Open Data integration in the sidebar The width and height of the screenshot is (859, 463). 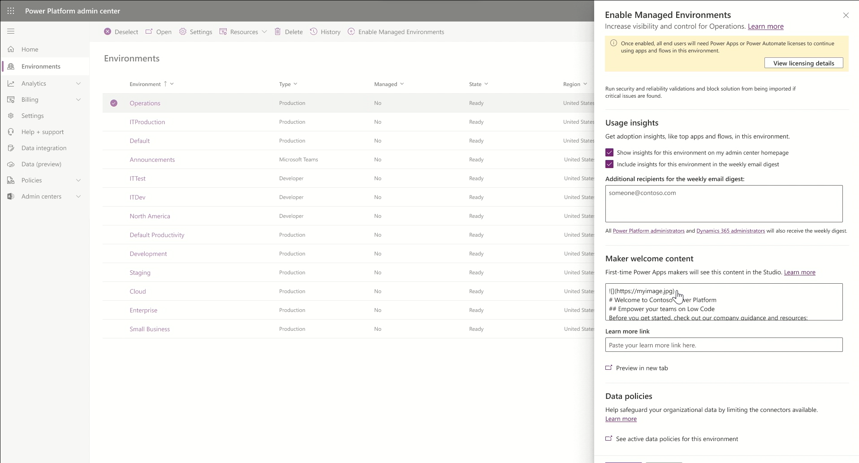[x=44, y=148]
